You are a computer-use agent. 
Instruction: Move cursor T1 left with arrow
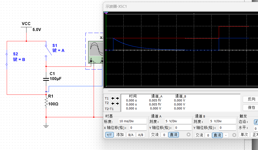click(x=113, y=98)
